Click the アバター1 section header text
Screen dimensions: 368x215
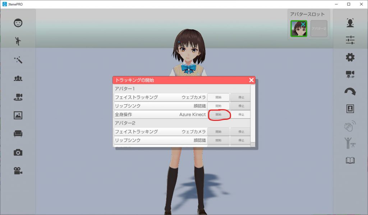click(x=125, y=89)
